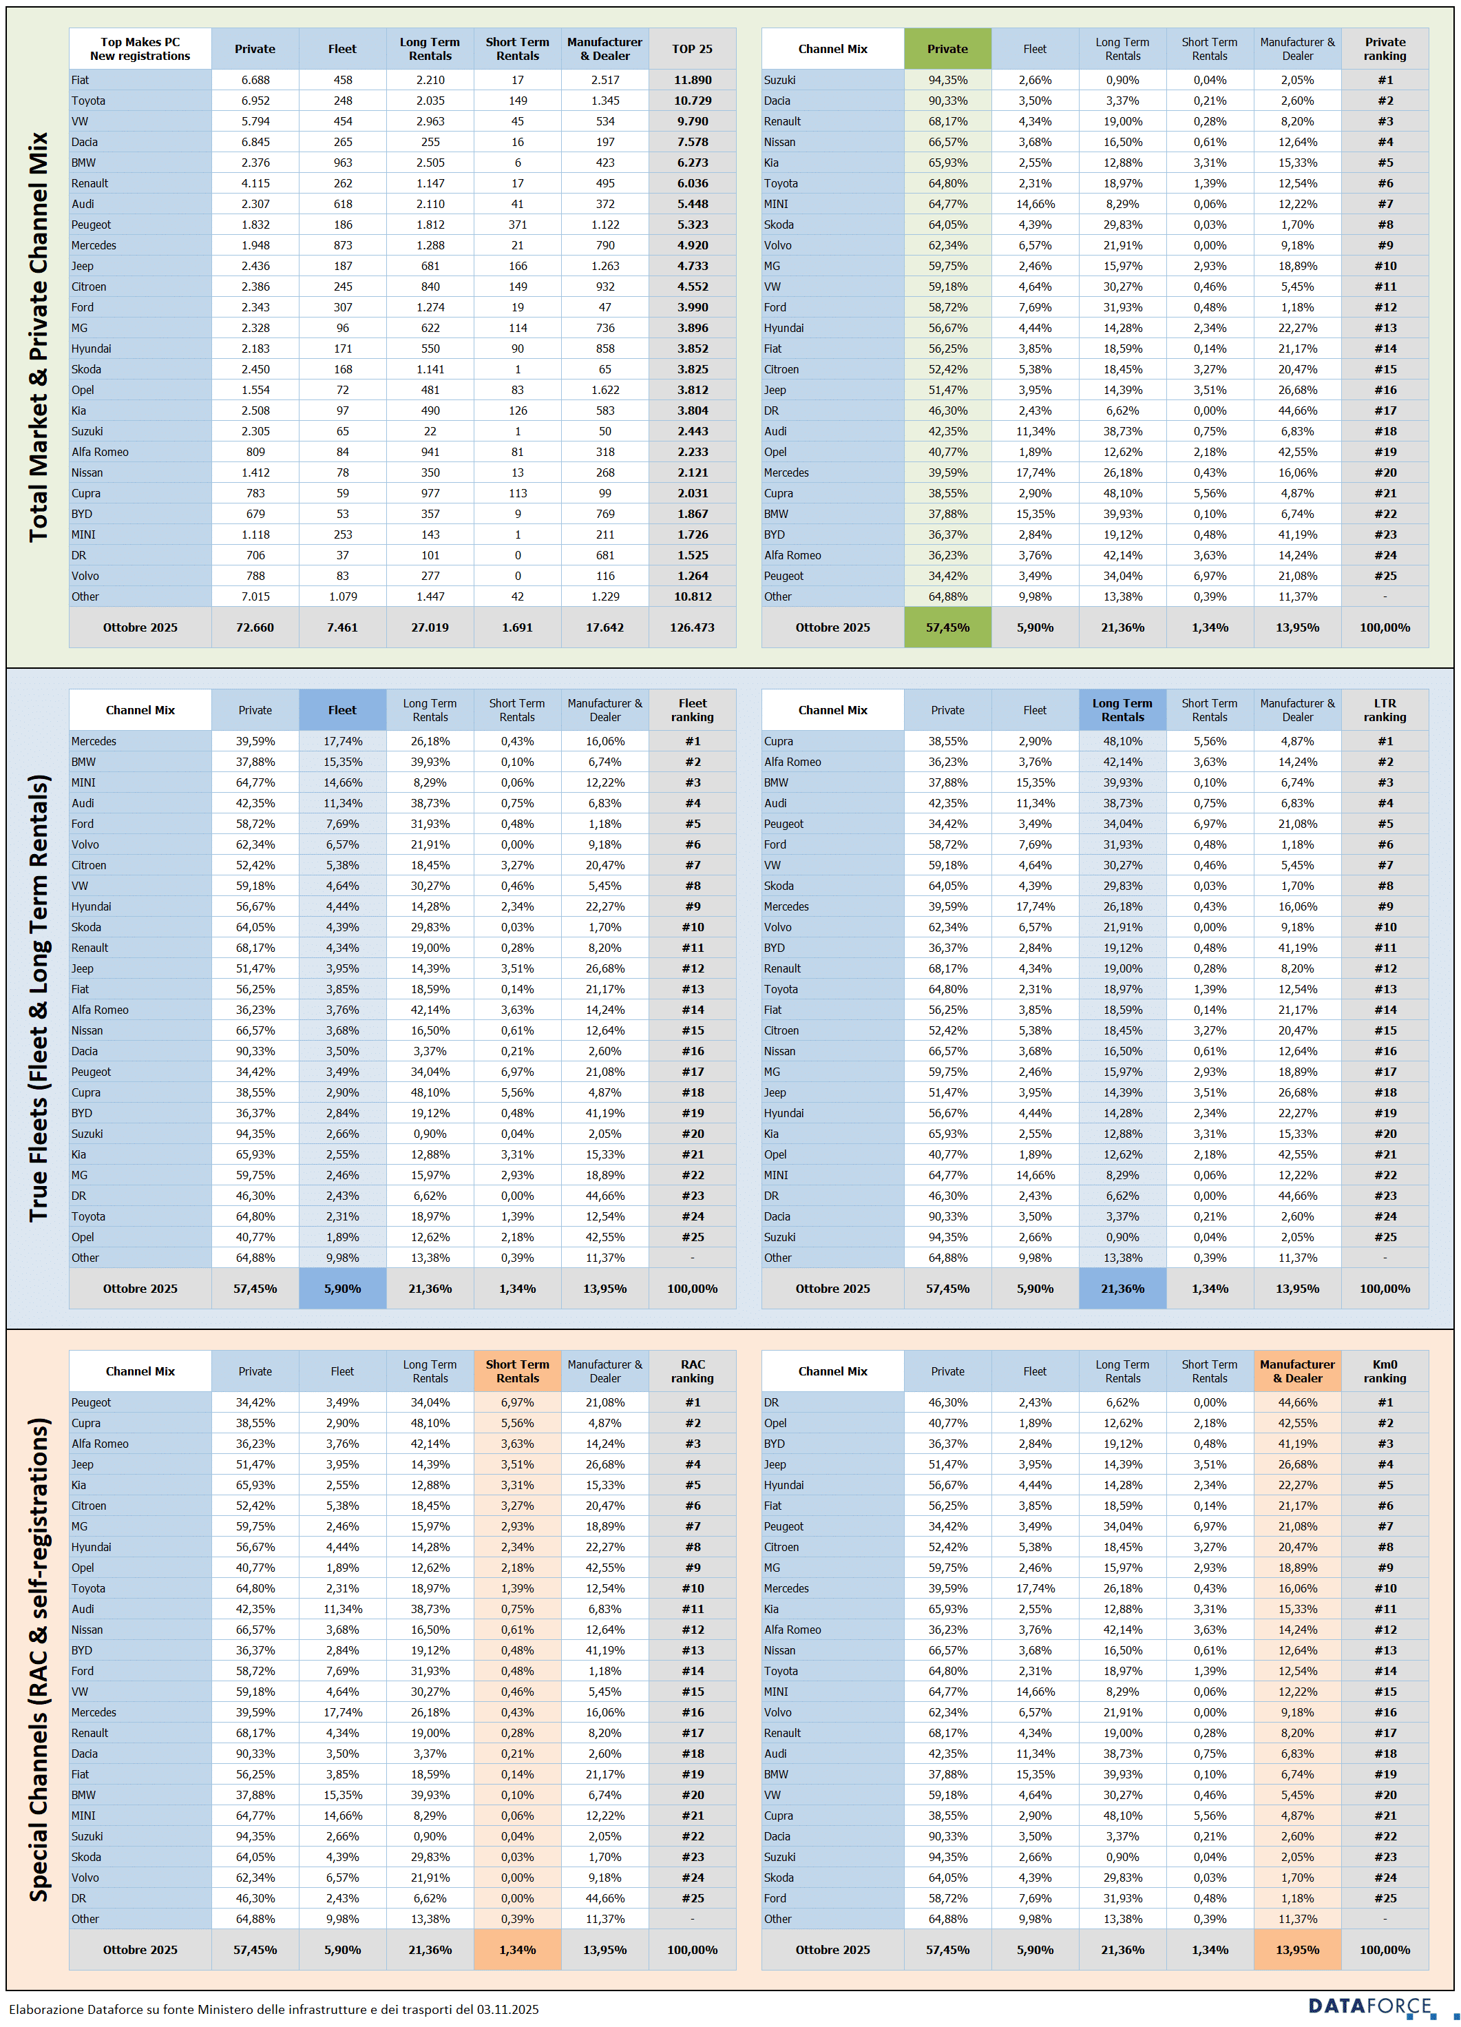Click the Private ranking column header
Image resolution: width=1461 pixels, height=2027 pixels.
[x=1384, y=49]
